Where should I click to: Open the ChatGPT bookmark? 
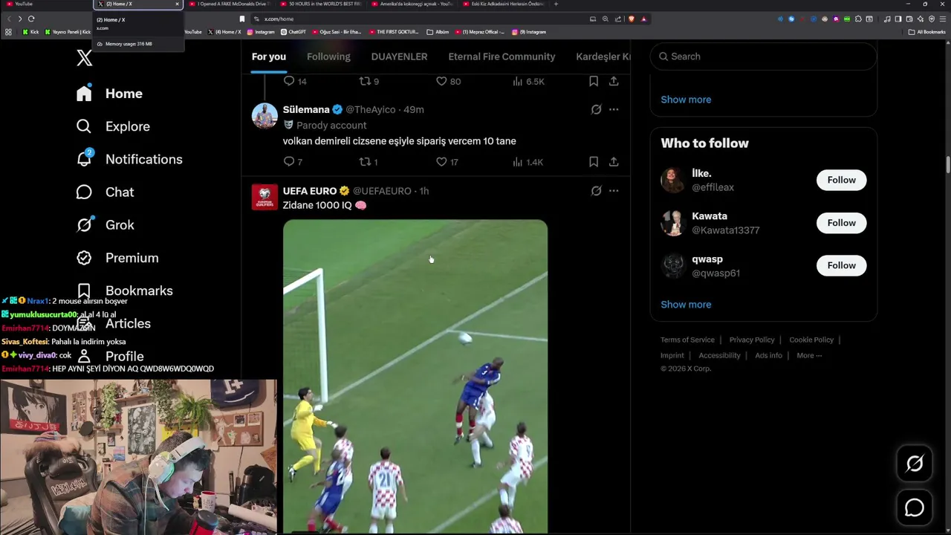tap(293, 32)
